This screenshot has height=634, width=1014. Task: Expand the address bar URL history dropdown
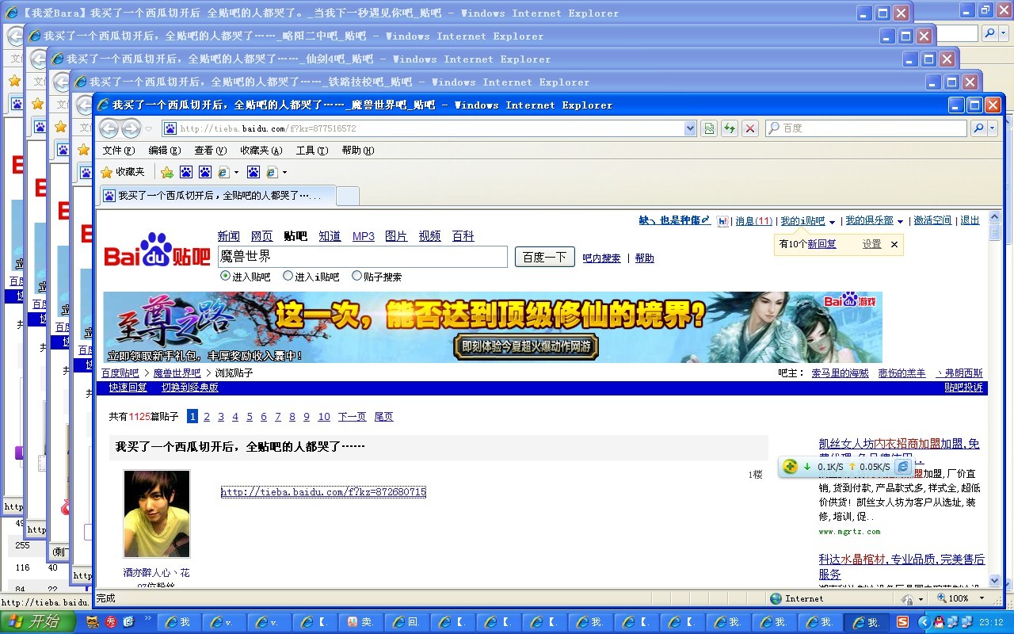pyautogui.click(x=688, y=128)
